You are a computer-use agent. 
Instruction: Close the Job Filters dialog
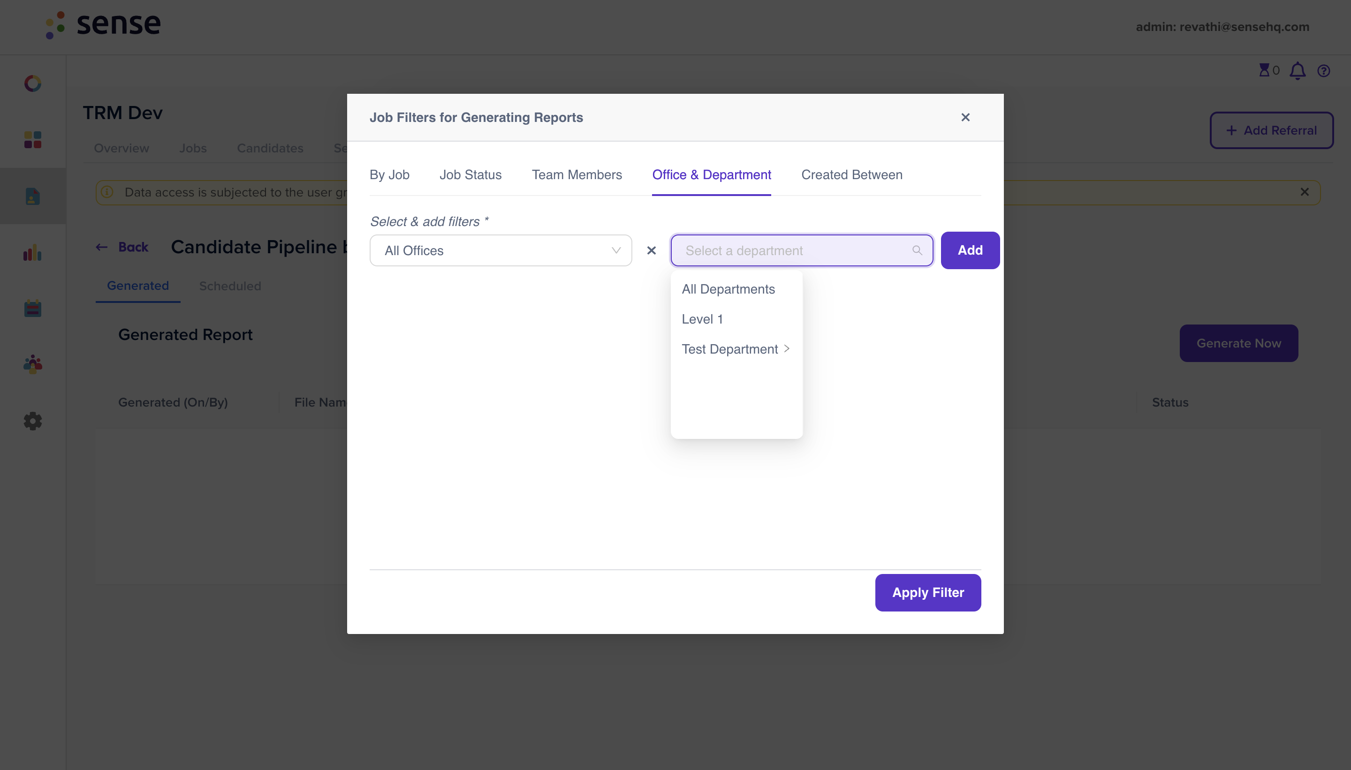965,117
